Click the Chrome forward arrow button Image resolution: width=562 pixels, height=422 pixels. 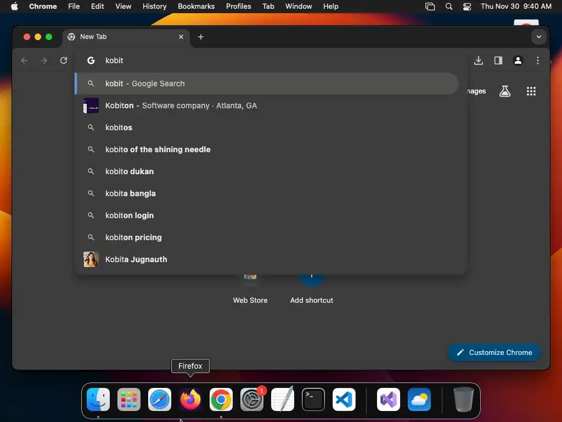pos(44,60)
